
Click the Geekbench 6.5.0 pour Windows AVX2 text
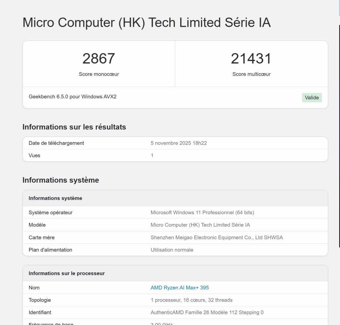(73, 97)
